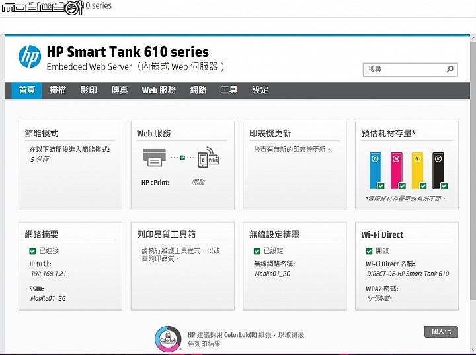Image resolution: width=476 pixels, height=355 pixels.
Task: Switch to the 影印 copy tab
Action: tap(89, 90)
